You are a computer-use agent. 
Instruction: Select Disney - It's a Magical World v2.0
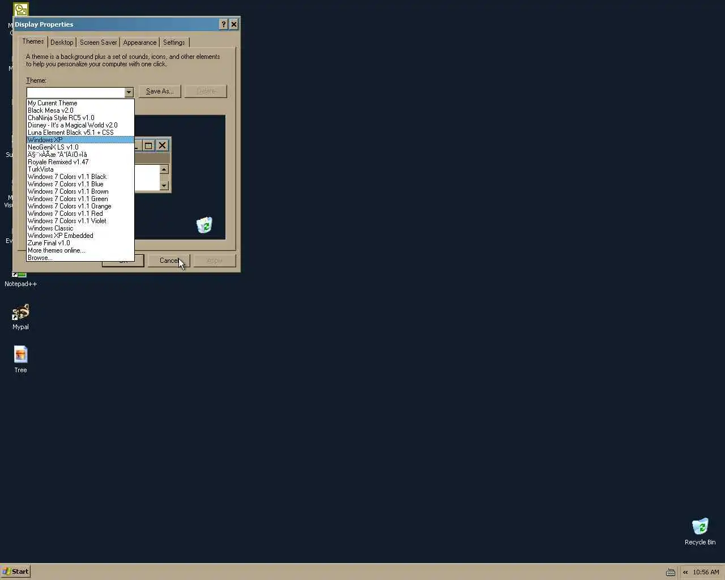pos(80,125)
